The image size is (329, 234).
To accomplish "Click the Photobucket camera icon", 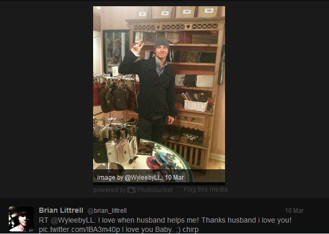I will (131, 190).
